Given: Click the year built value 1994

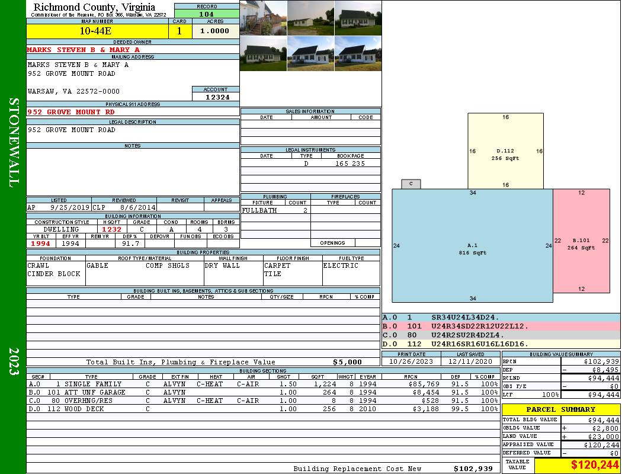Looking at the screenshot, I should tap(41, 244).
